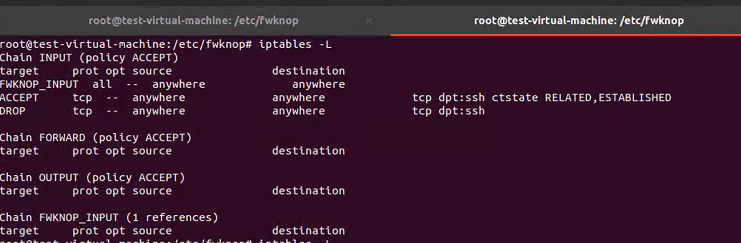Close the left terminal tab with its X
Screen dimensions: 741x243
coord(369,21)
